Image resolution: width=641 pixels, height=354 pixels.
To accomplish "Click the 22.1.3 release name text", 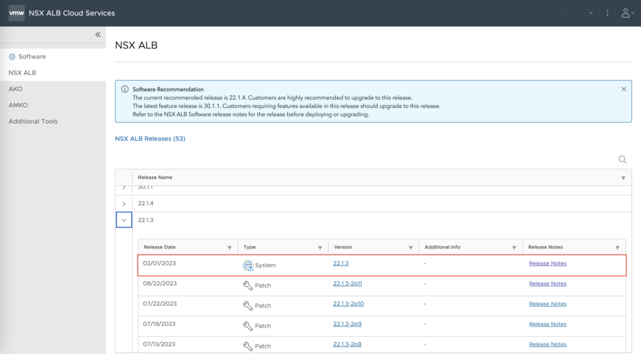I will click(145, 220).
